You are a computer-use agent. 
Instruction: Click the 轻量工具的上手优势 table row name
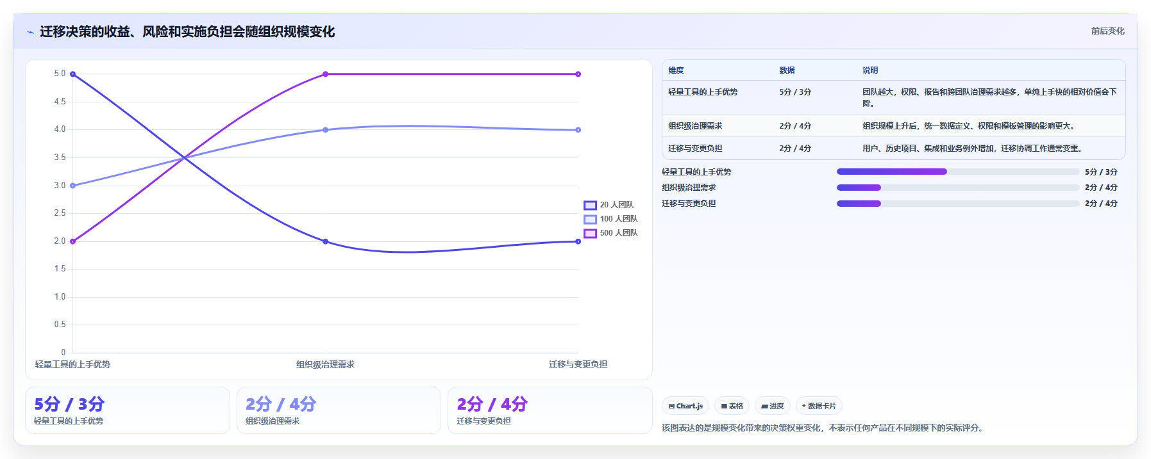[x=703, y=92]
